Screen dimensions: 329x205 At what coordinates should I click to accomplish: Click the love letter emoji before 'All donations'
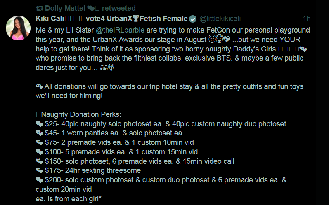pyautogui.click(x=39, y=86)
